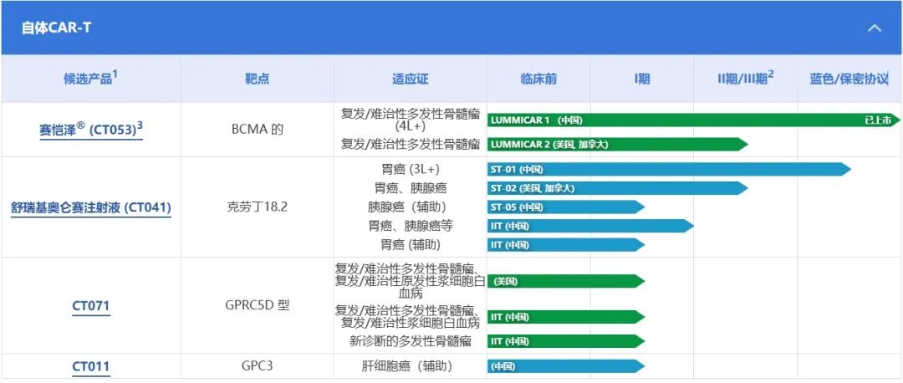Open the 赛恺泽 (CT053) product link
Screen dimensions: 903x383
point(91,130)
